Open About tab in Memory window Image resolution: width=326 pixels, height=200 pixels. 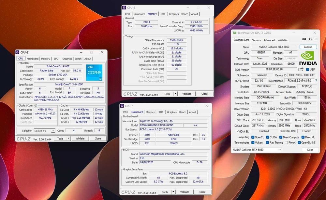[x=194, y=14]
